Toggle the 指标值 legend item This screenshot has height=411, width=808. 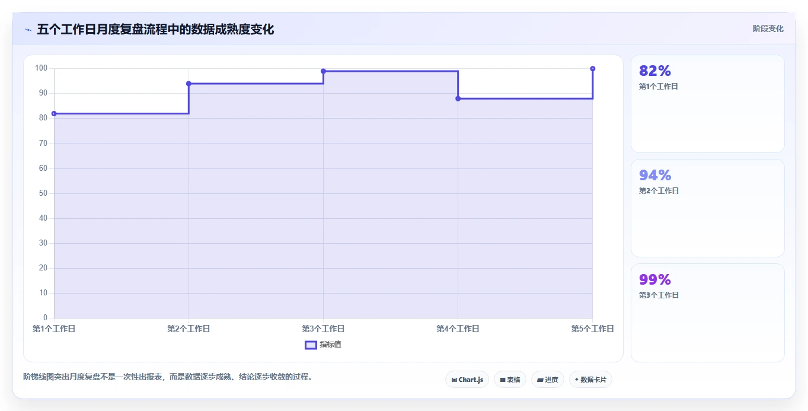[323, 345]
